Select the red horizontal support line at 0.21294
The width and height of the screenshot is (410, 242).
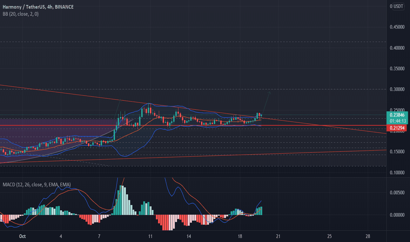tap(193, 125)
